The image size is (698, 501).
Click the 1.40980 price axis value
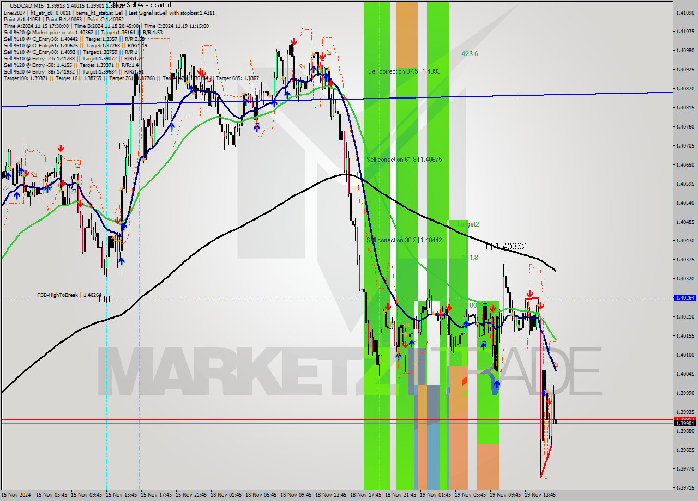tap(684, 51)
